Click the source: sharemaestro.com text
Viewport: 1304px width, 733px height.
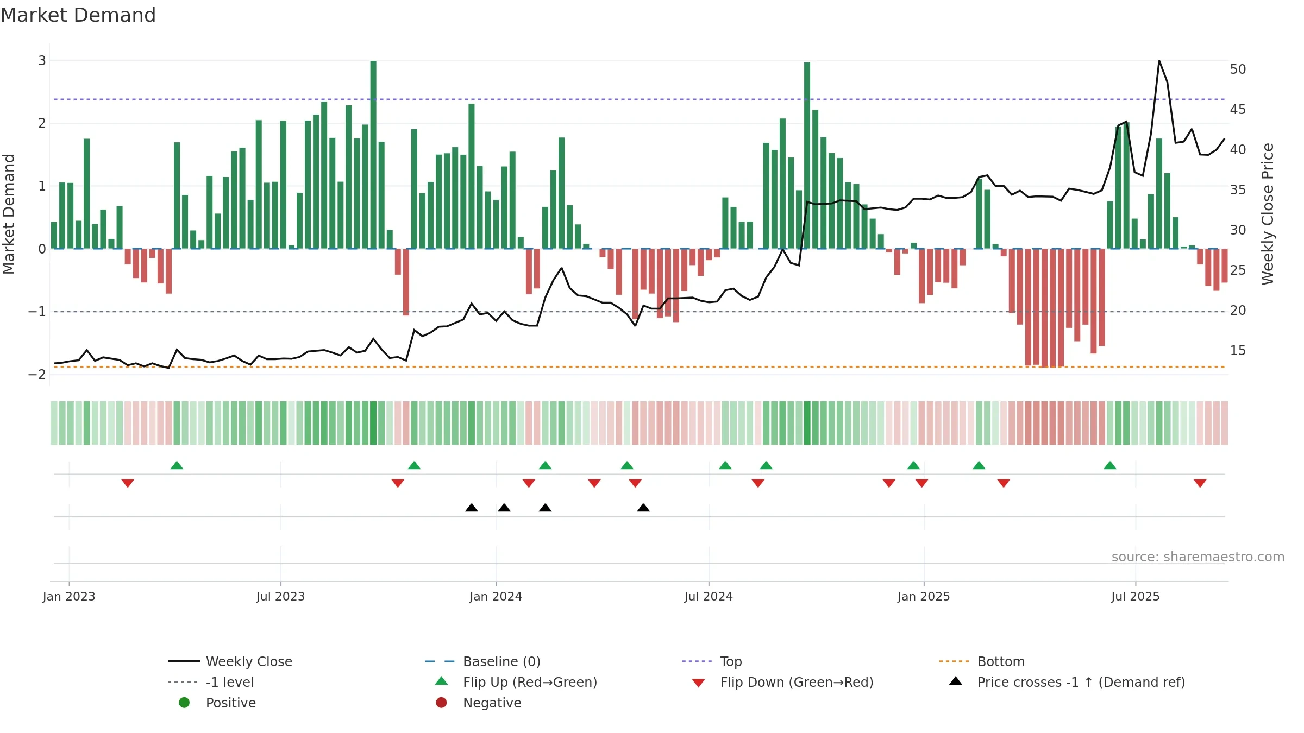[1198, 557]
